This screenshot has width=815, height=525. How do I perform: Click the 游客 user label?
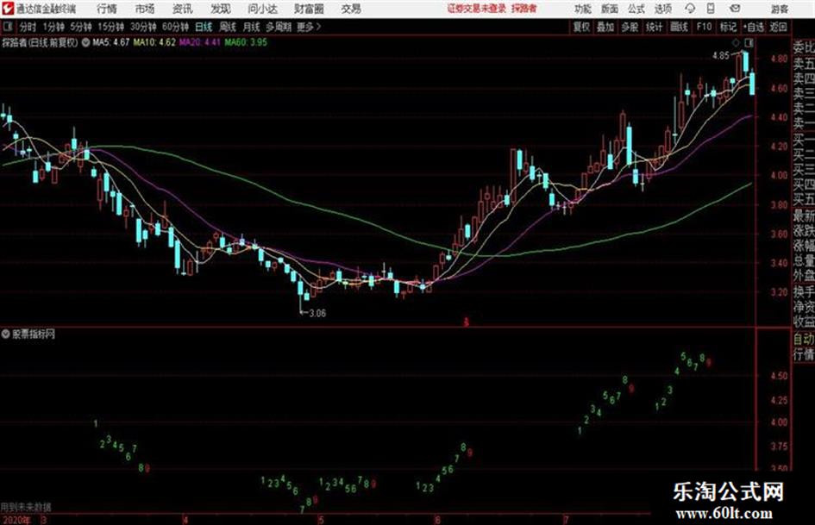click(x=780, y=9)
